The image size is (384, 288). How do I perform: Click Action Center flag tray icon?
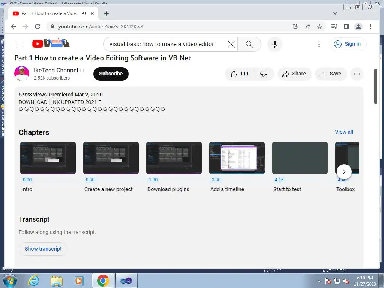328,281
